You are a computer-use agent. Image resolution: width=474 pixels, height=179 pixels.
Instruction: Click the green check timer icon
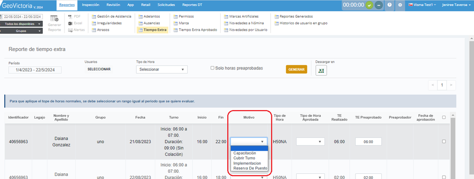(x=370, y=5)
